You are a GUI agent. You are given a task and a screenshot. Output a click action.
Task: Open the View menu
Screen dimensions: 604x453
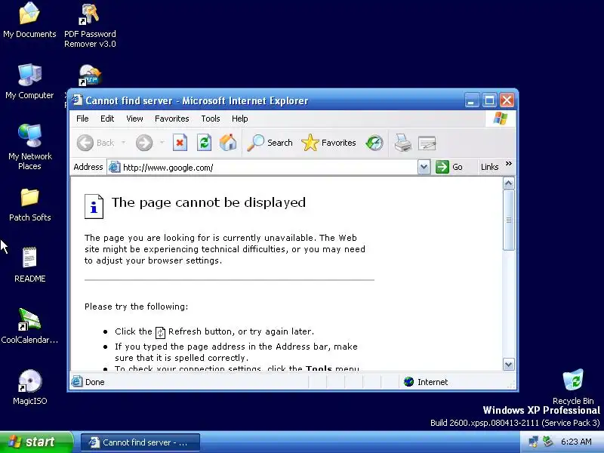[x=134, y=119]
